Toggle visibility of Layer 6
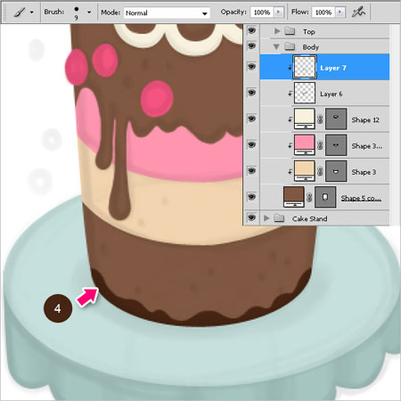The width and height of the screenshot is (401, 401). (x=251, y=93)
